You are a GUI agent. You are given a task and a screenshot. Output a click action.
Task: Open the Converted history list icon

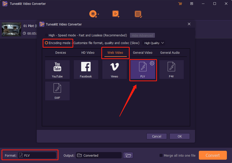(138, 14)
